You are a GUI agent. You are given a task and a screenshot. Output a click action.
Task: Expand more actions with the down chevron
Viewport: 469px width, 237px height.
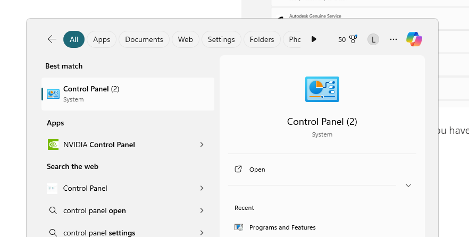coord(408,185)
